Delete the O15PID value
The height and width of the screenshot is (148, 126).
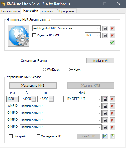[112, 120]
